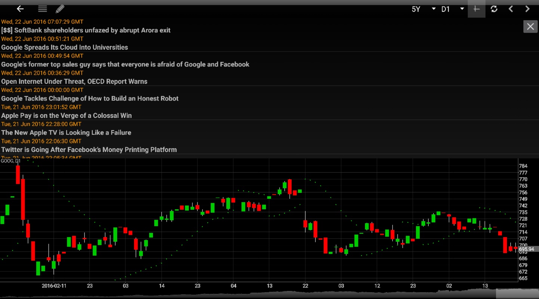Click the 22 Jun 2016 00:51:21 timestamp
Image resolution: width=539 pixels, height=299 pixels.
click(42, 39)
